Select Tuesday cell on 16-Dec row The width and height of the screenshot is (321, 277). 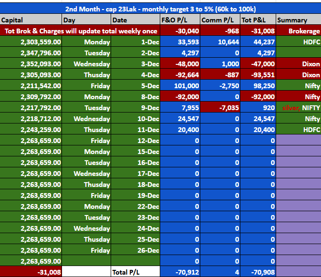(x=86, y=163)
